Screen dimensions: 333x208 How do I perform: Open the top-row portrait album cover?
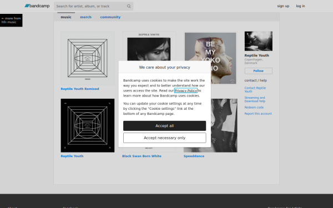149,45
